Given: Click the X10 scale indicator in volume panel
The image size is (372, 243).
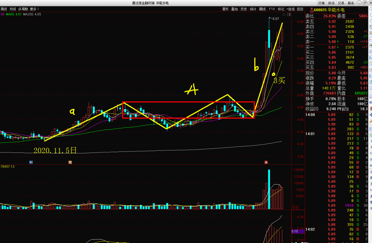Looking at the screenshot, I should (x=295, y=207).
